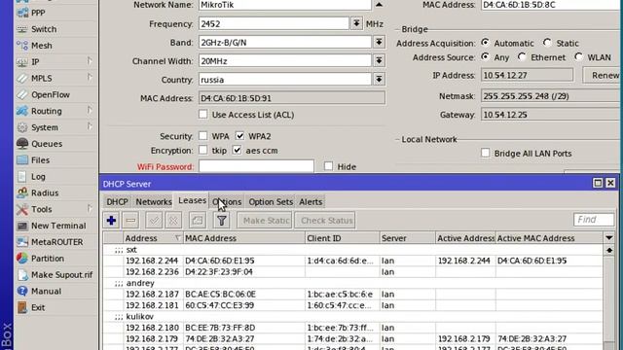
Task: Open the Band dropdown arrow
Action: point(379,42)
